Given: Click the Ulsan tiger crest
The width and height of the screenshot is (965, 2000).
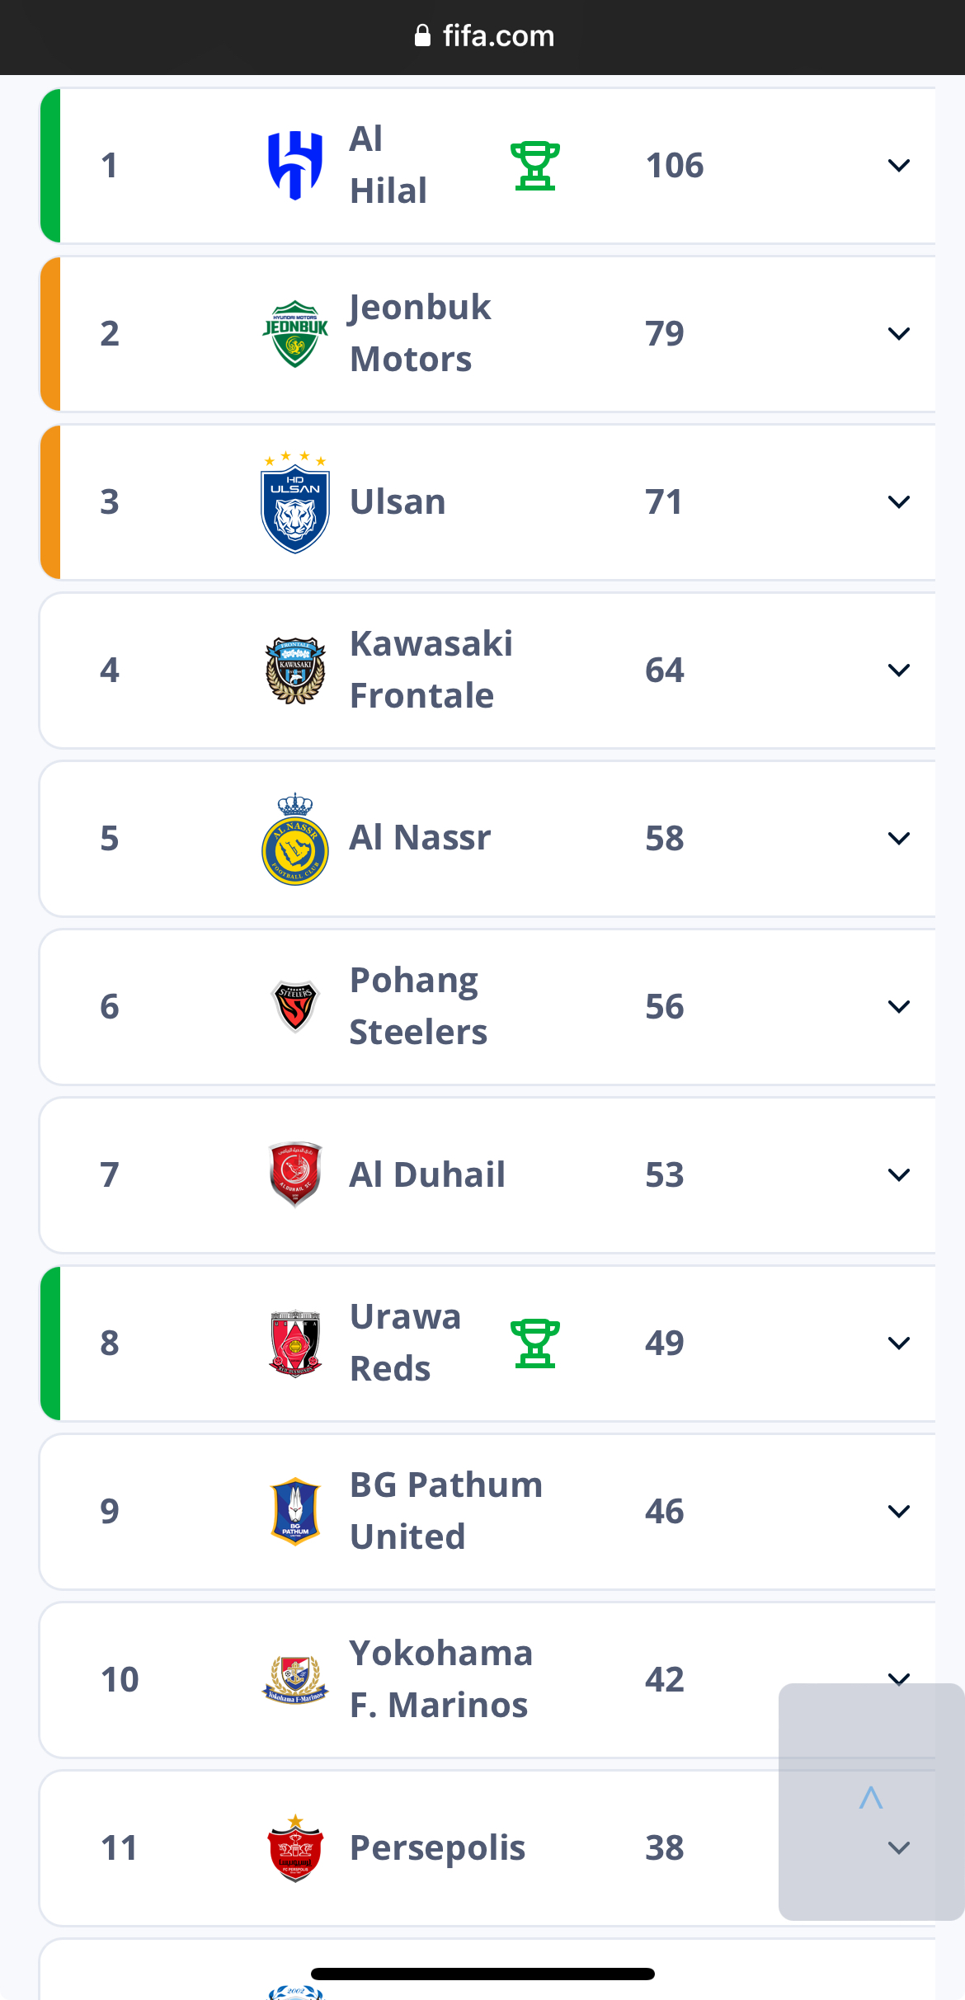Looking at the screenshot, I should pos(295,502).
